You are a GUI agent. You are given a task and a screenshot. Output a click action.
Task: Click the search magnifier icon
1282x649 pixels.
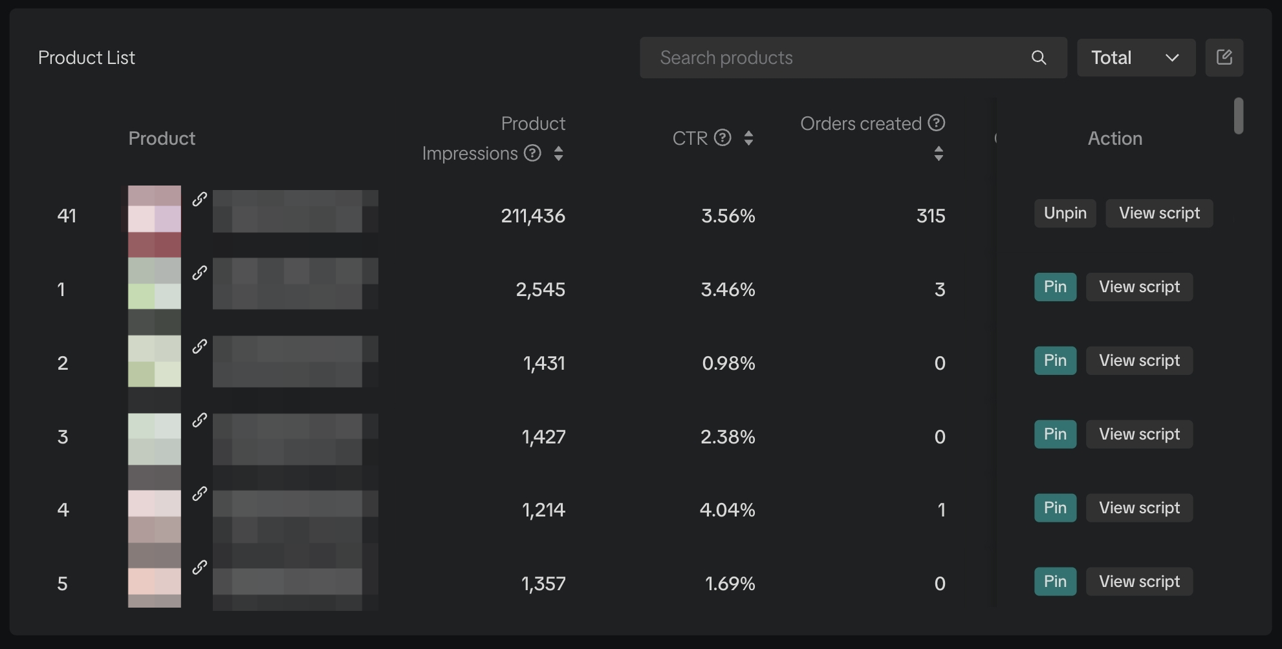pyautogui.click(x=1039, y=58)
